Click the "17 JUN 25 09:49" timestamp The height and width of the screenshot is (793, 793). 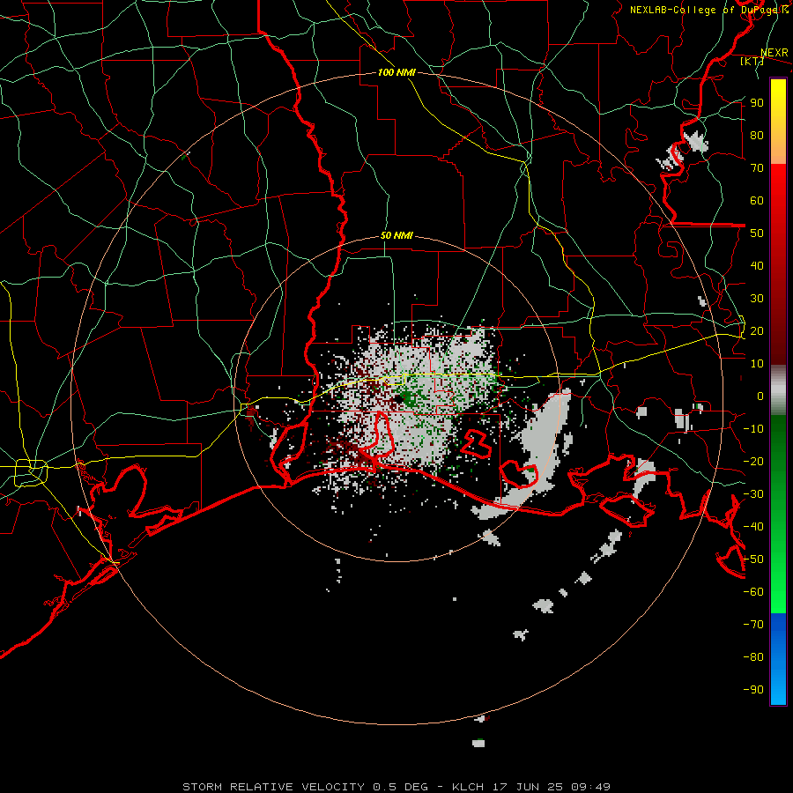tap(552, 787)
